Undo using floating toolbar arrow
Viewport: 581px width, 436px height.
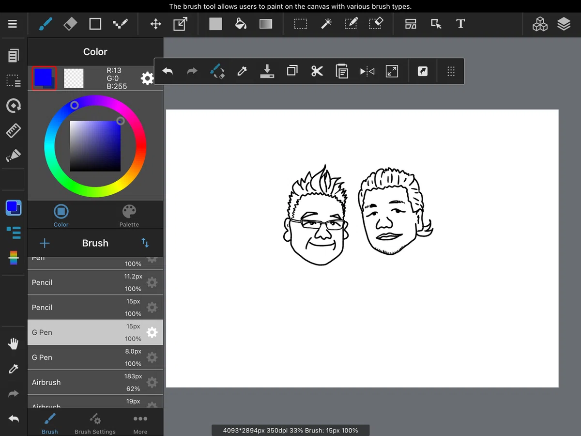(168, 72)
